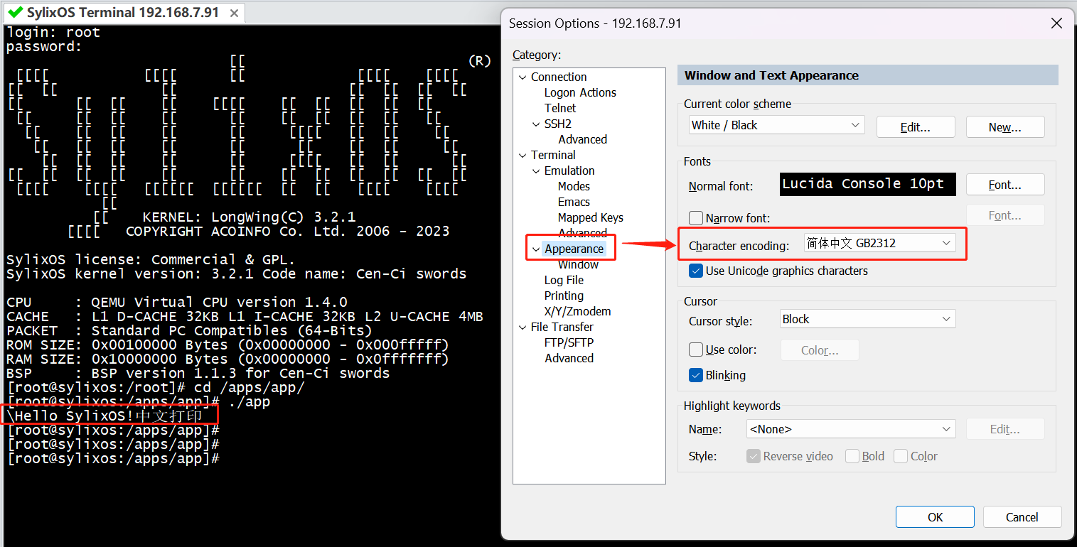Click the 'KERNEL: LongWing(C) 3.2.1' line
The image size is (1077, 547).
249,217
